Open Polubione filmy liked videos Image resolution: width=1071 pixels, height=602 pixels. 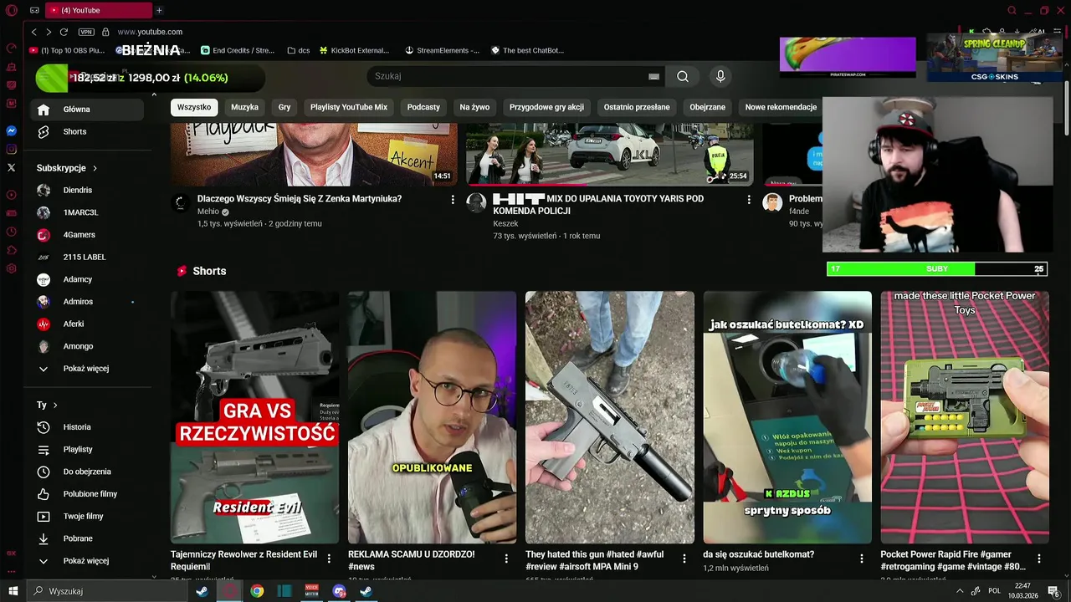tap(88, 494)
